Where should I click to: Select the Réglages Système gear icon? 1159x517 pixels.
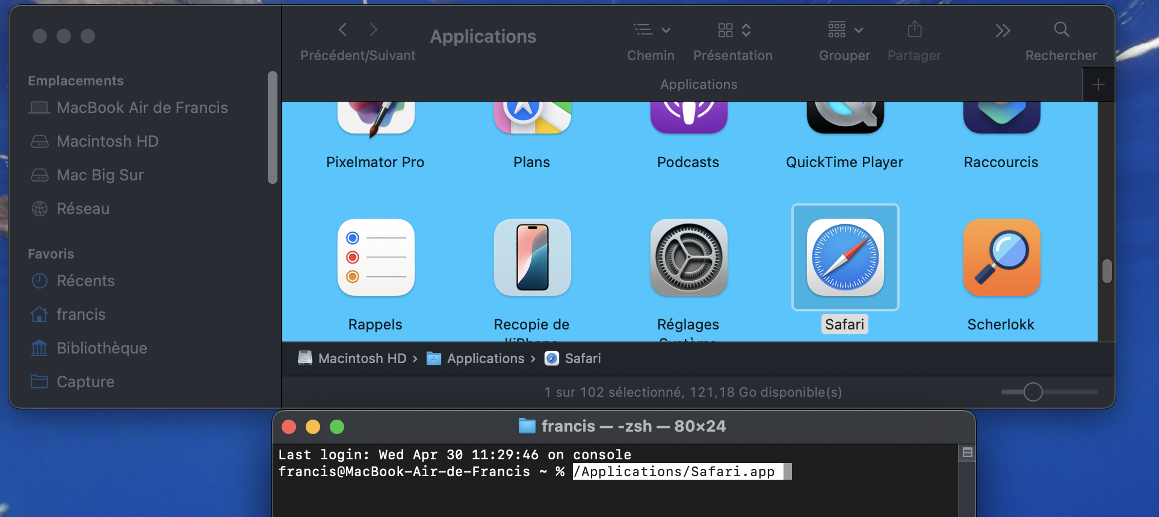(x=688, y=257)
